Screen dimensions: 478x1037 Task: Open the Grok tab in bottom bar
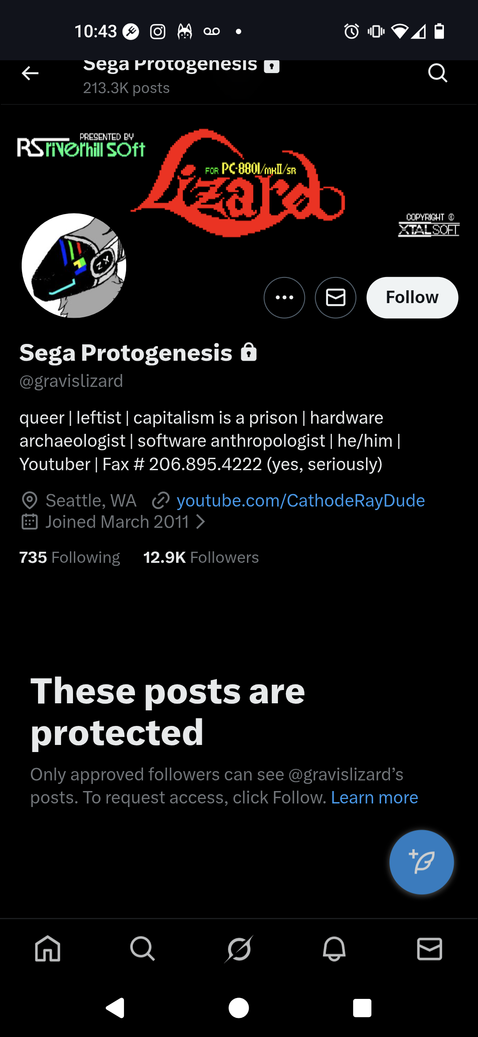click(239, 949)
